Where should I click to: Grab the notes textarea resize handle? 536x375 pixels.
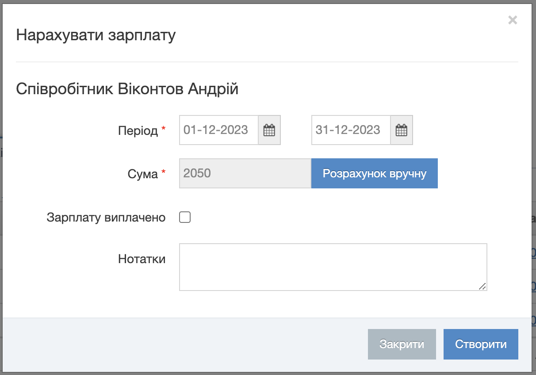coord(482,286)
